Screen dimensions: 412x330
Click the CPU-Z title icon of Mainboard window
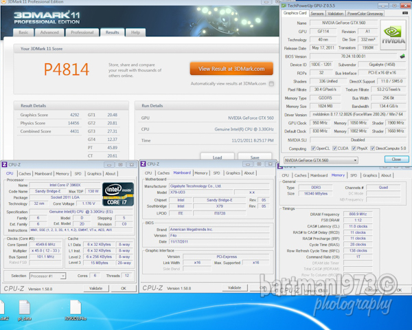[x=144, y=164]
